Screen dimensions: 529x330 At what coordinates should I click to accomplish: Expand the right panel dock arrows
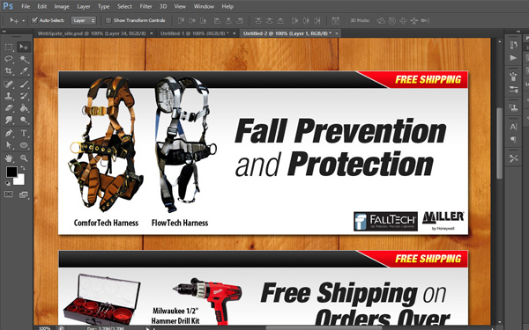tap(518, 32)
